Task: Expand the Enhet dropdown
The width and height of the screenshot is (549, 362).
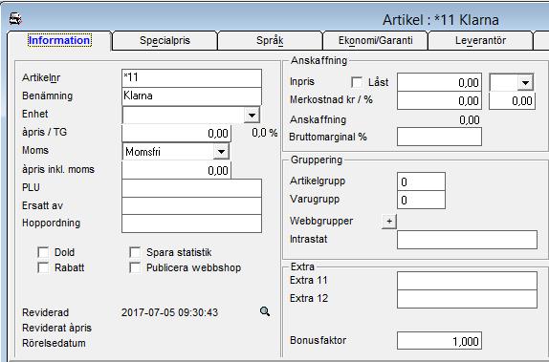Action: point(252,115)
